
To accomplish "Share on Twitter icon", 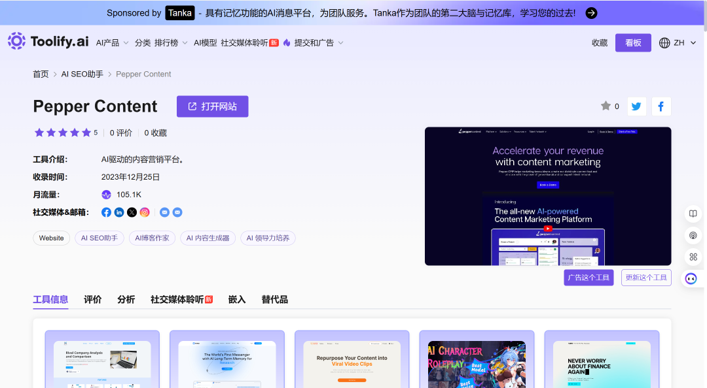I will tap(636, 106).
